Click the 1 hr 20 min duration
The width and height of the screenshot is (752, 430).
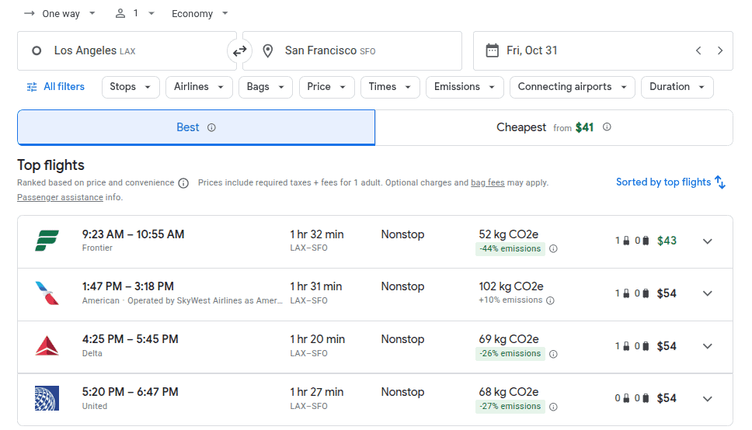coord(317,339)
